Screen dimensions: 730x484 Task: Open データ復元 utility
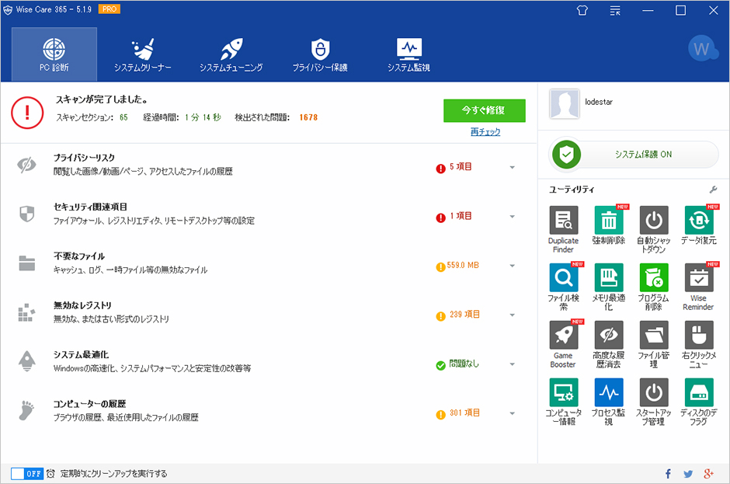[x=699, y=225]
